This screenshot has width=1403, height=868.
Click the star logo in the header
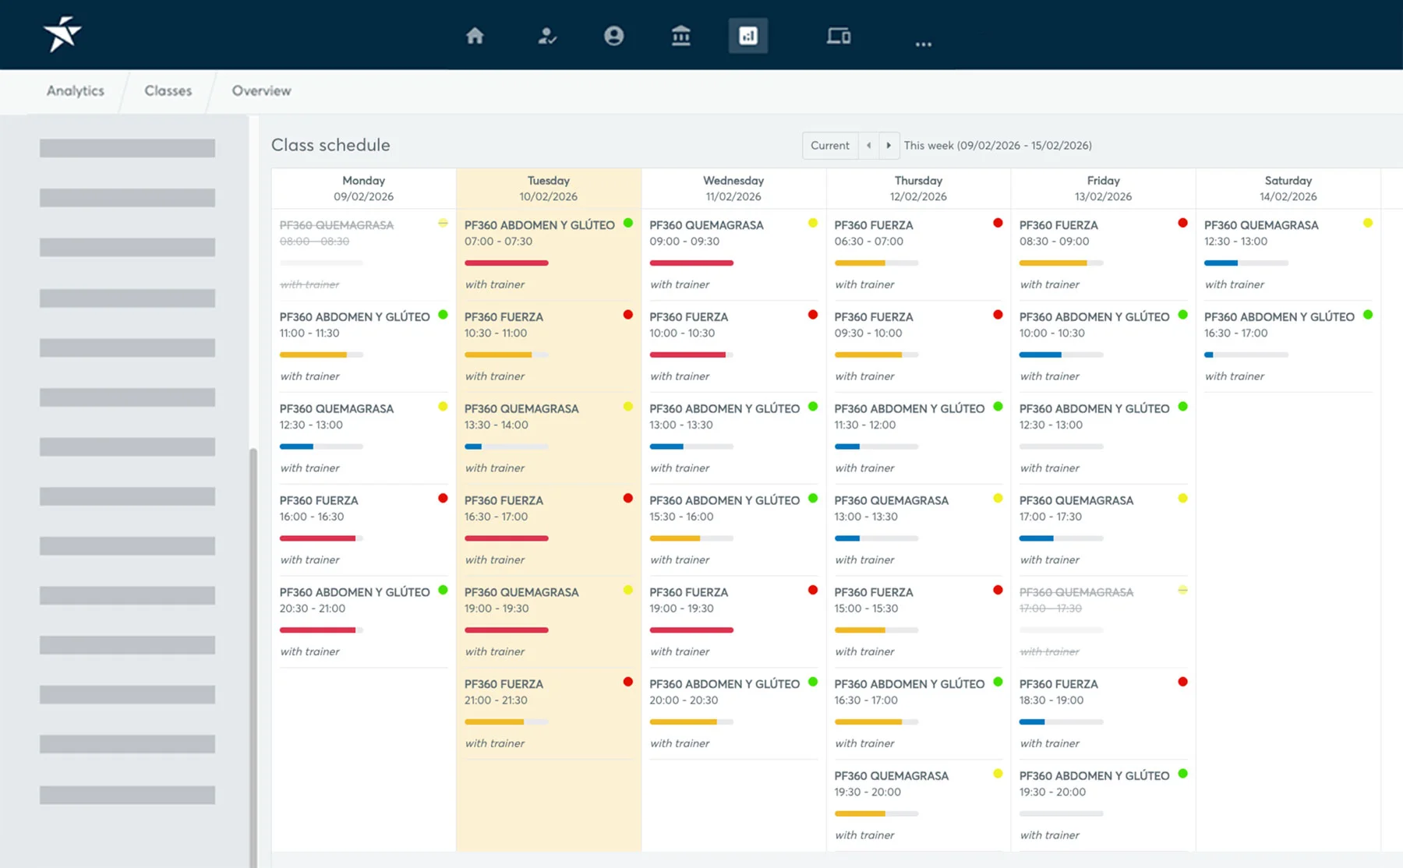[x=62, y=34]
